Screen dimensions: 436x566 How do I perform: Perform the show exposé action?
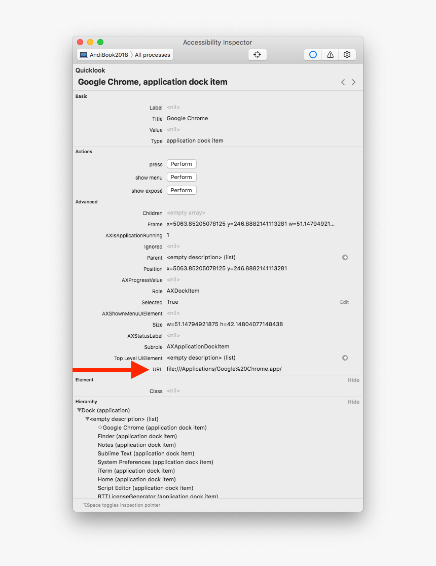(x=181, y=190)
